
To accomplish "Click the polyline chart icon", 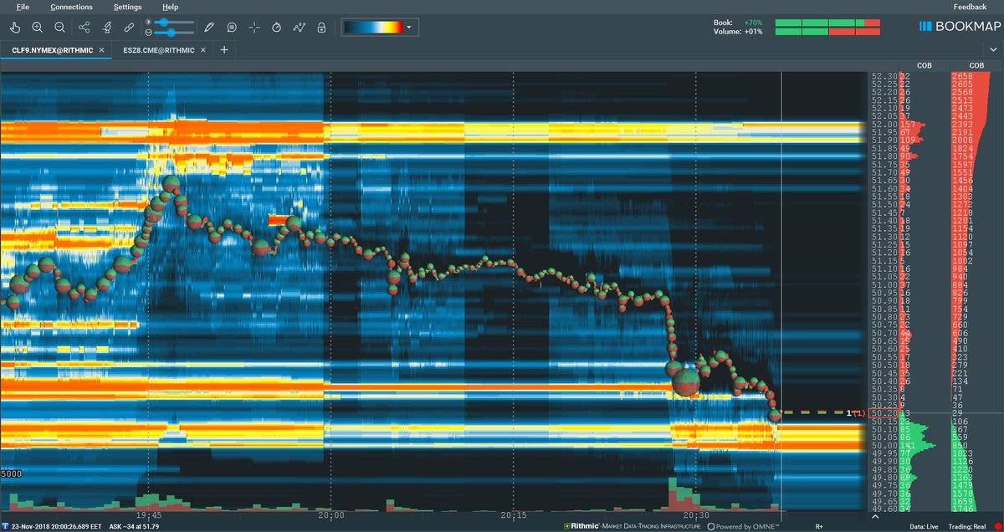I will coord(299,28).
